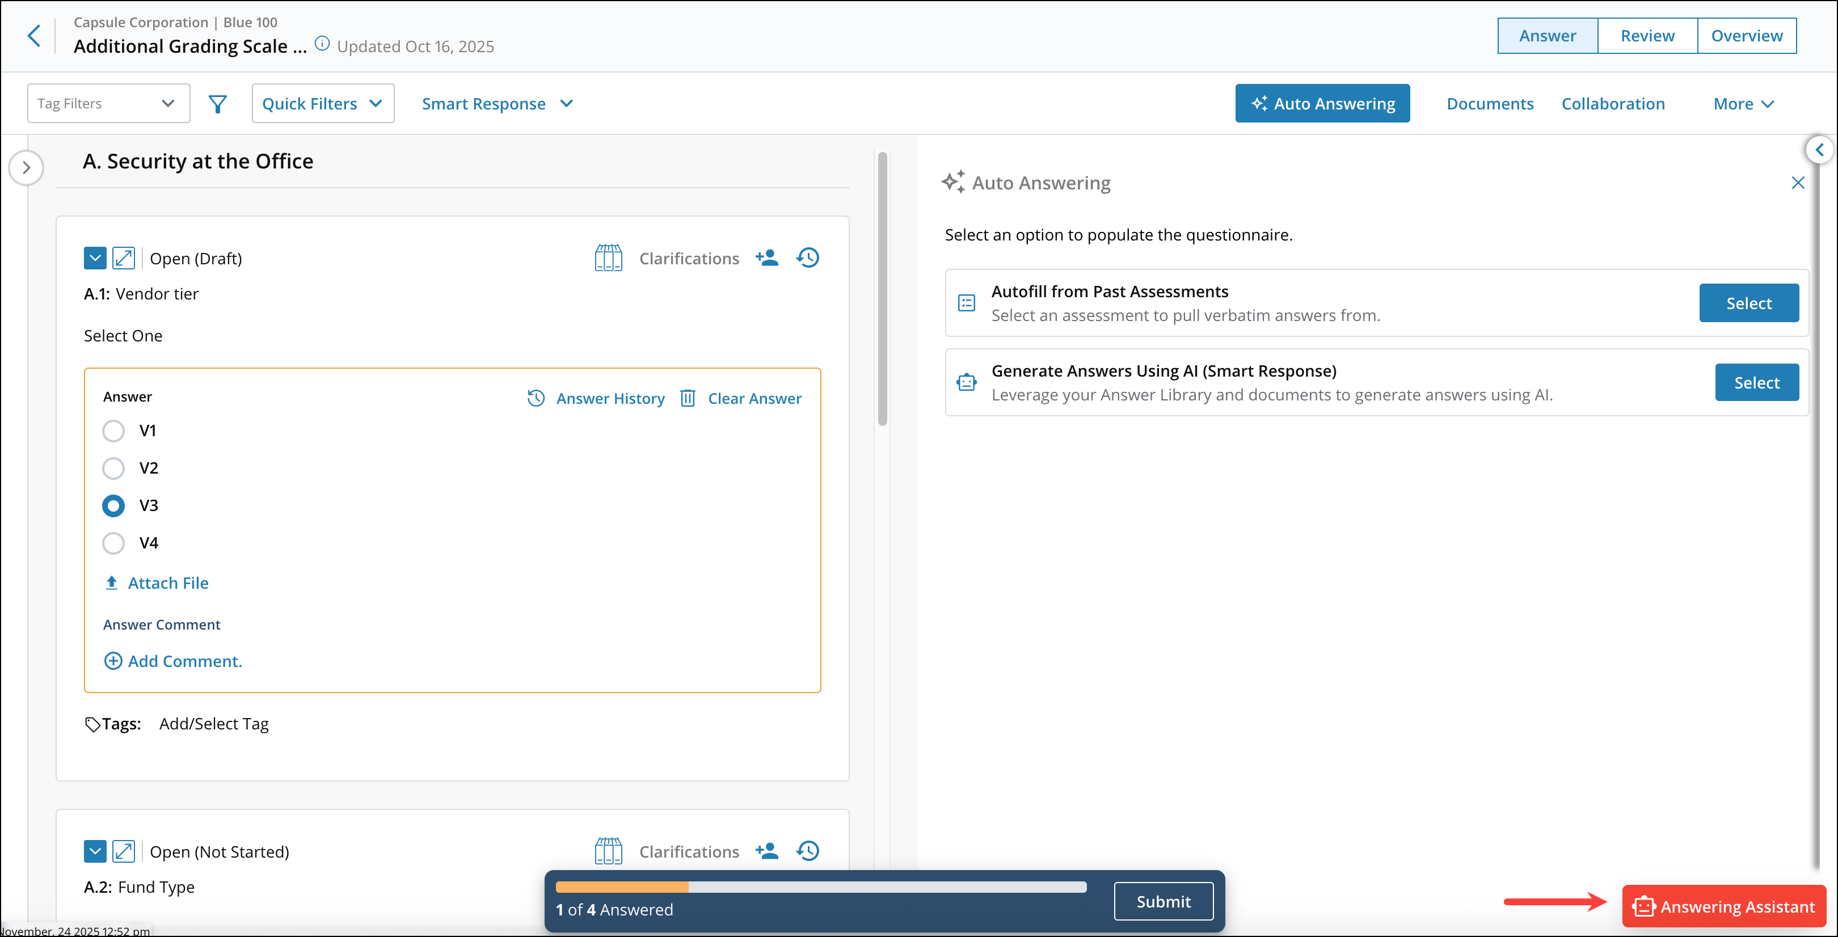The width and height of the screenshot is (1838, 937).
Task: Choose V4 as the Vendor tier answer
Action: [113, 542]
